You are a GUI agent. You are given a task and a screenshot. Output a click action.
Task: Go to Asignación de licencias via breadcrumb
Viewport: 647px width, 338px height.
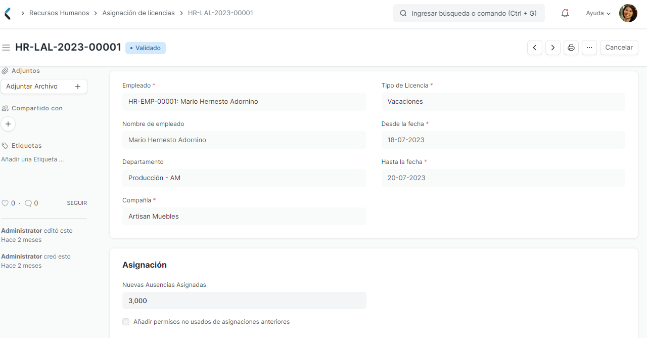pos(138,13)
